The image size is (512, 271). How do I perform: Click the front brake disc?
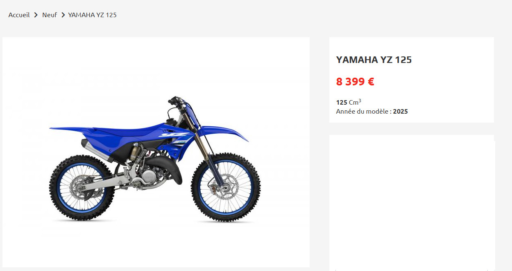(x=224, y=187)
